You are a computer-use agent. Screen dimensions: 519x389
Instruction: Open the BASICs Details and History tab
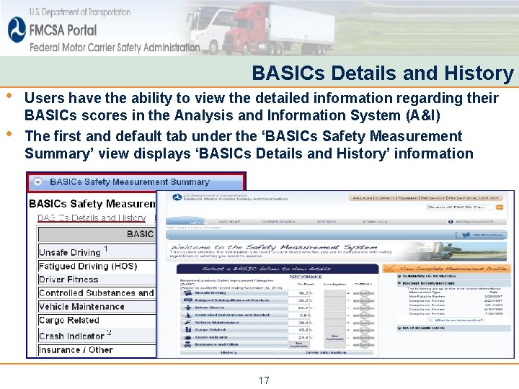(92, 218)
